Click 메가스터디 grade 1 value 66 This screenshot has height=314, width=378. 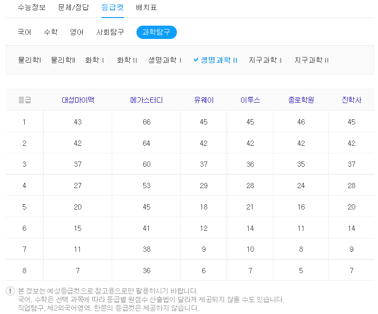pyautogui.click(x=146, y=122)
